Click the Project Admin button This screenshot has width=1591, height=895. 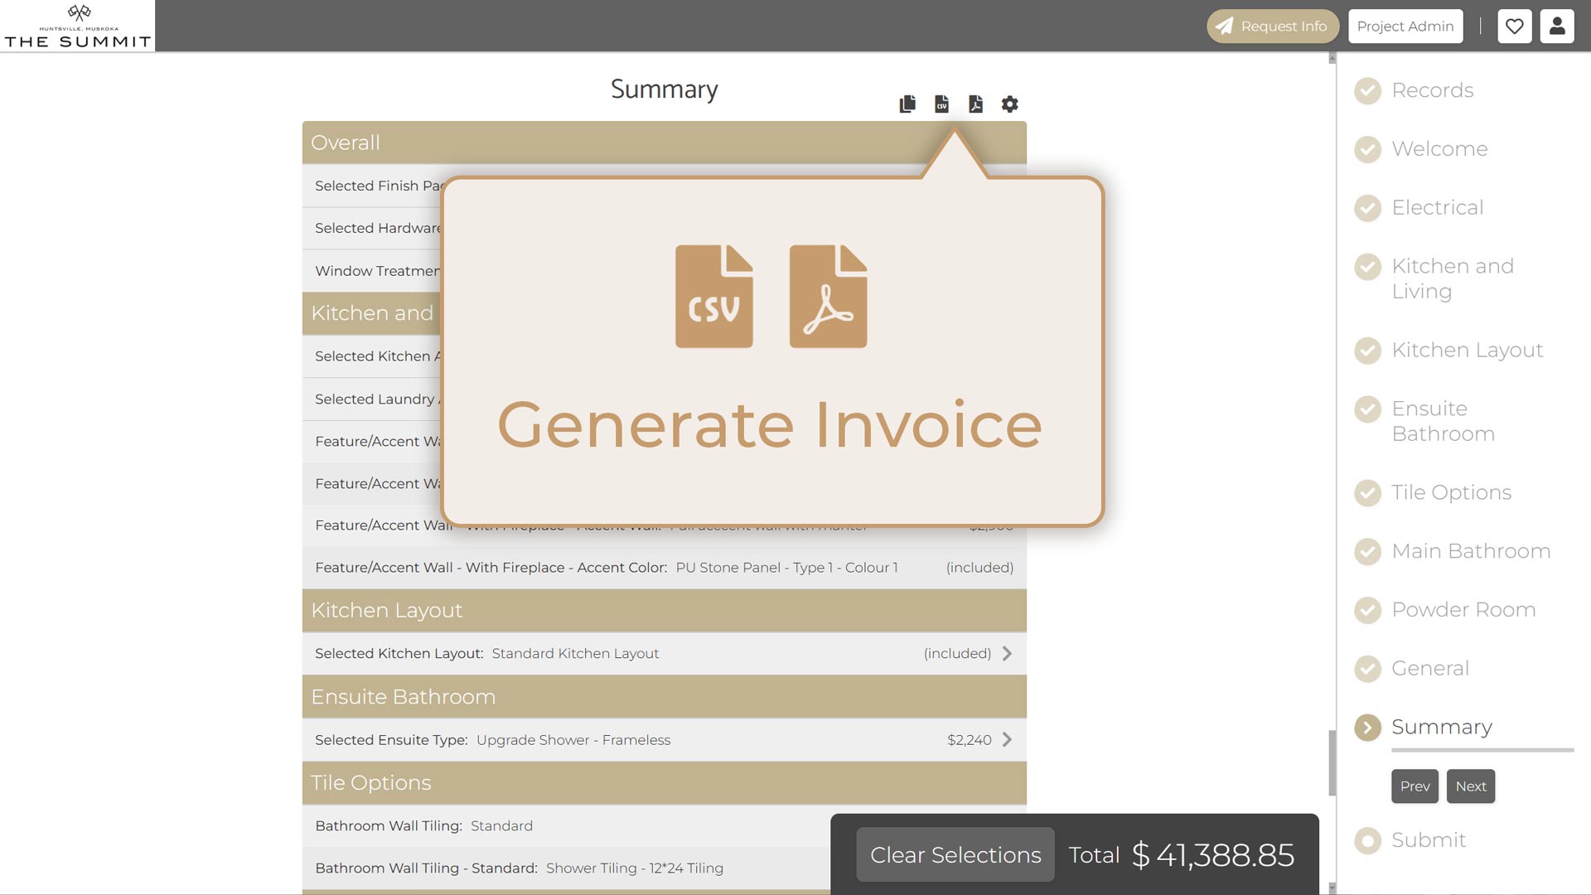(x=1405, y=27)
